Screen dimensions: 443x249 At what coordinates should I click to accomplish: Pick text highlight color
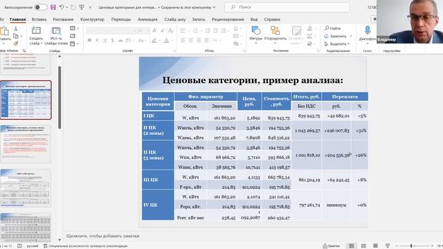154,41
